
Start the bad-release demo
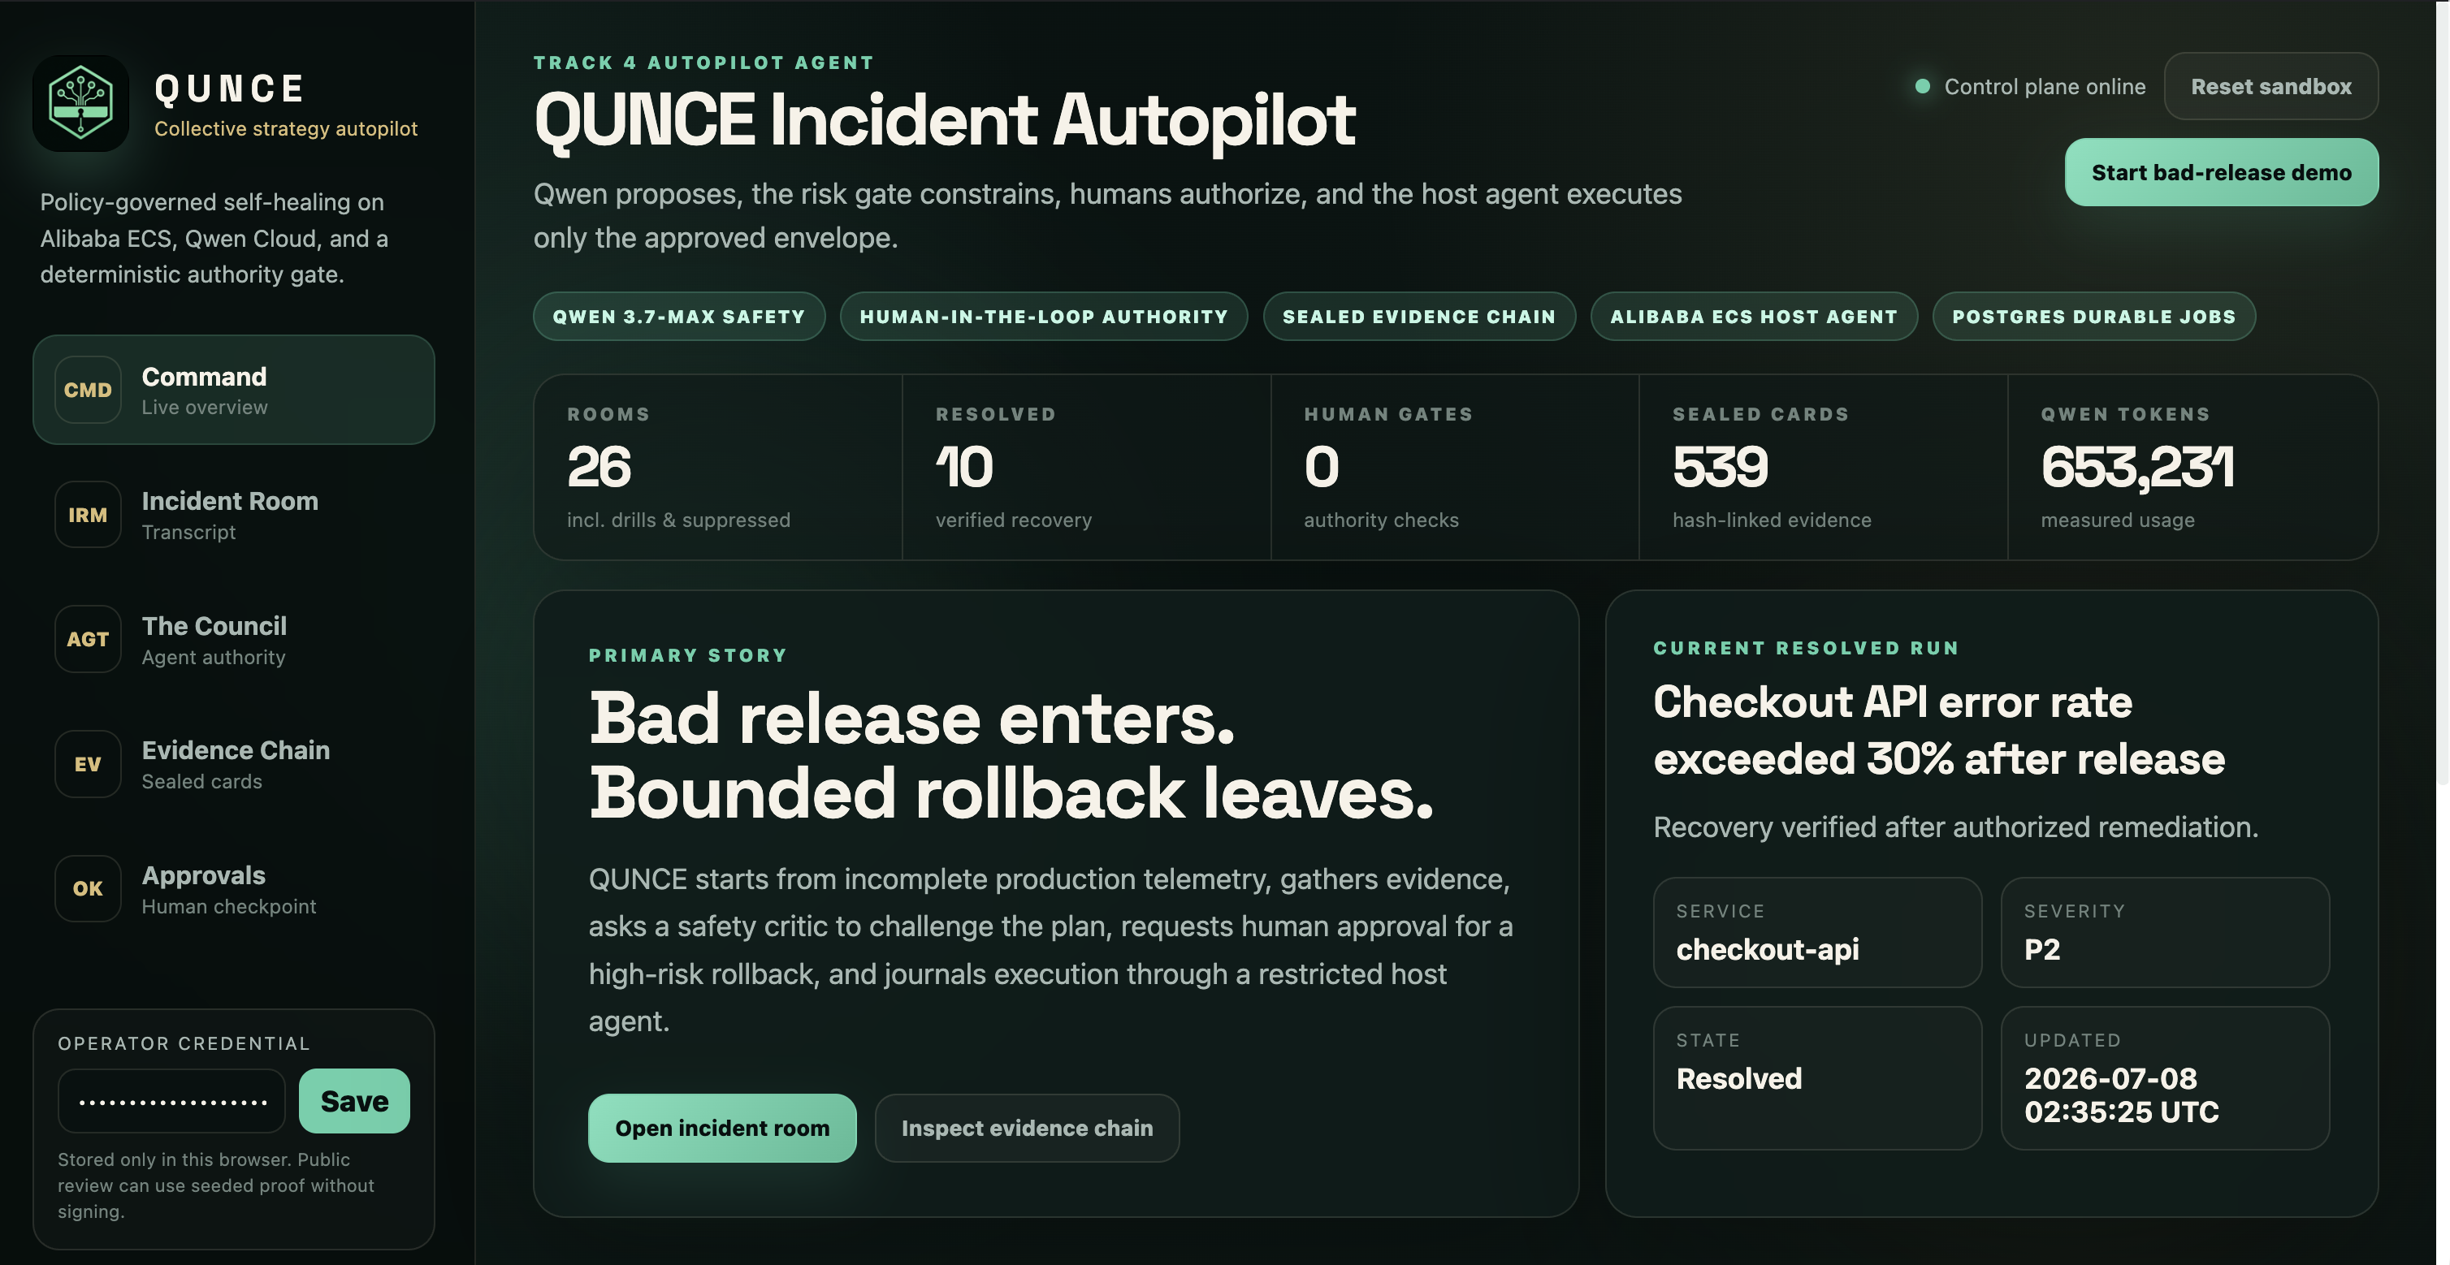(2221, 172)
